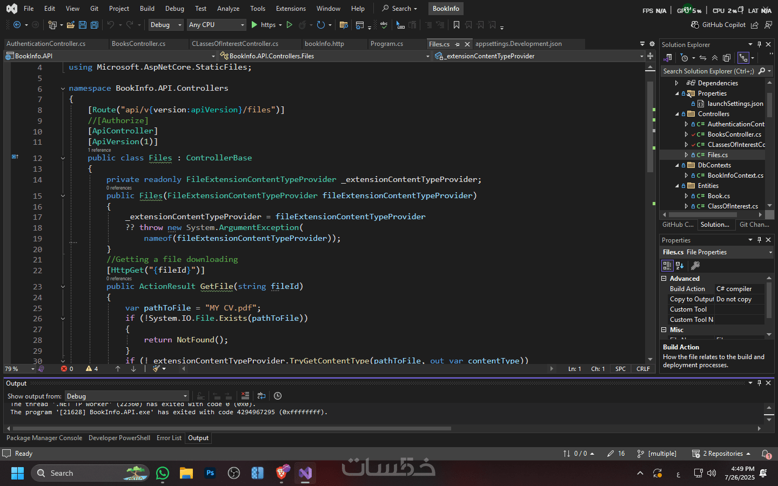Image resolution: width=778 pixels, height=486 pixels.
Task: Click the [multiple] branch status button
Action: (657, 454)
